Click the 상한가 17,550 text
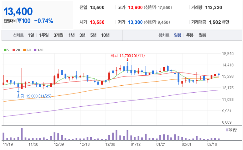 (x=158, y=8)
